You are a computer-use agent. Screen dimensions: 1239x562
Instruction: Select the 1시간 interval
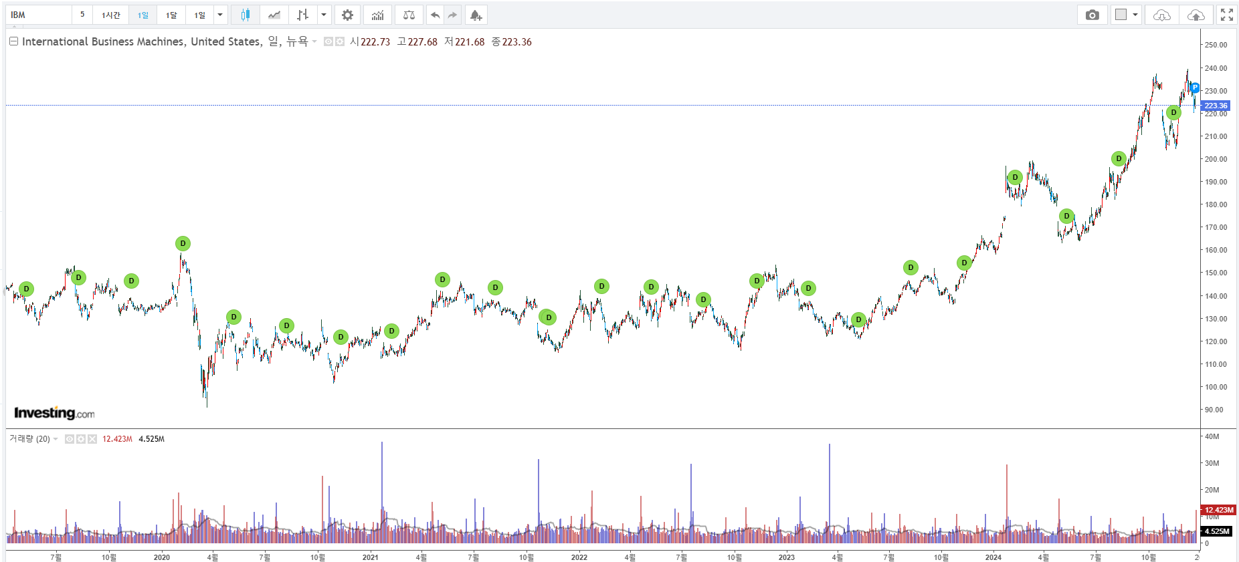pos(111,15)
